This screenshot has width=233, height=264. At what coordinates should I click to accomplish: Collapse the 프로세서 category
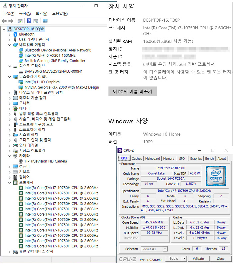(9, 182)
